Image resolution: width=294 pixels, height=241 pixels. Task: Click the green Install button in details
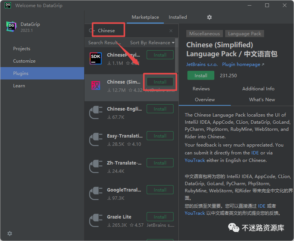pos(200,75)
